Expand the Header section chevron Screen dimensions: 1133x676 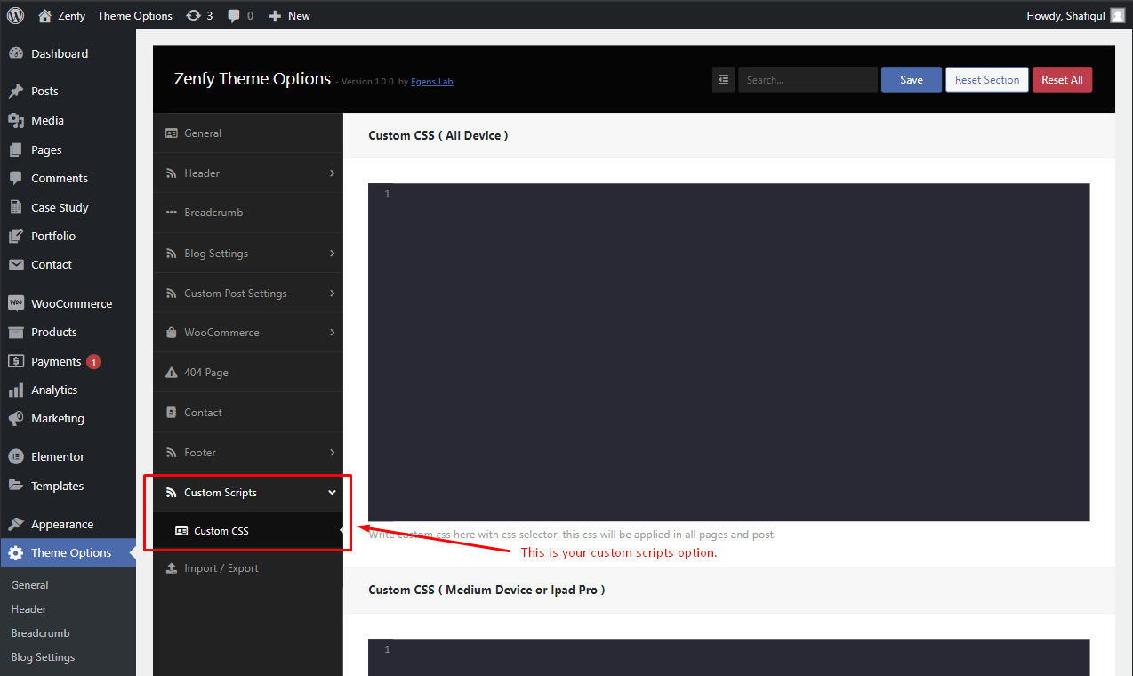click(x=332, y=173)
